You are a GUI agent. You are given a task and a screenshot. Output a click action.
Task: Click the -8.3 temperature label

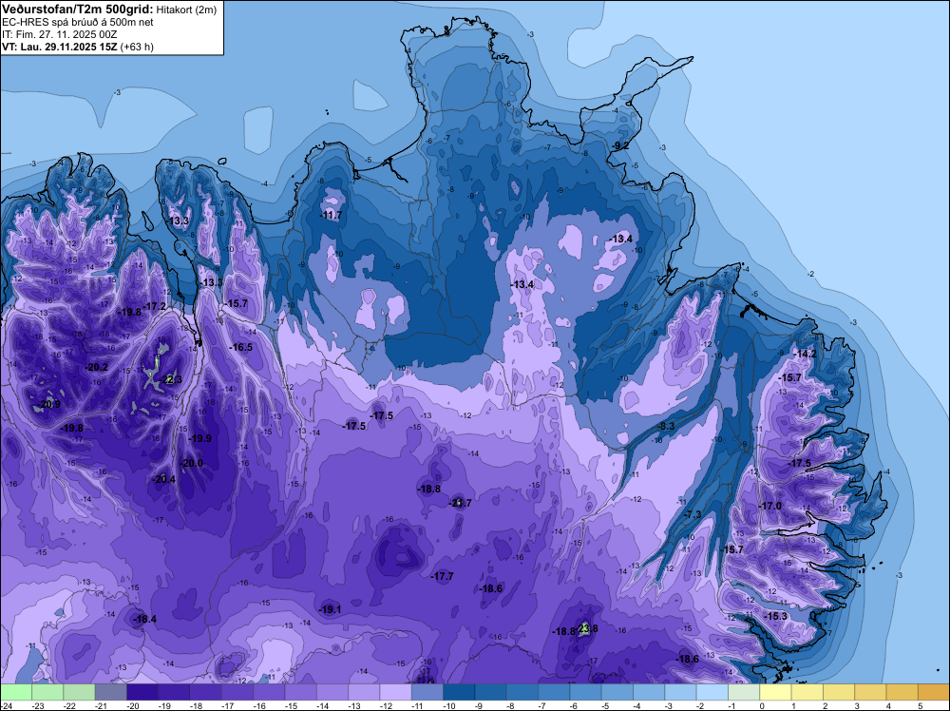665,426
